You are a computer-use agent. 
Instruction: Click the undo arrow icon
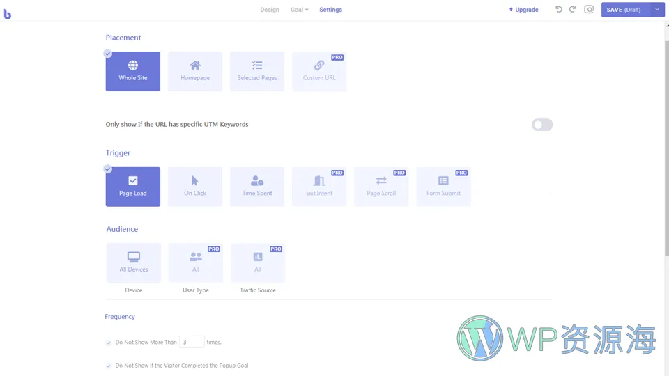click(x=558, y=10)
